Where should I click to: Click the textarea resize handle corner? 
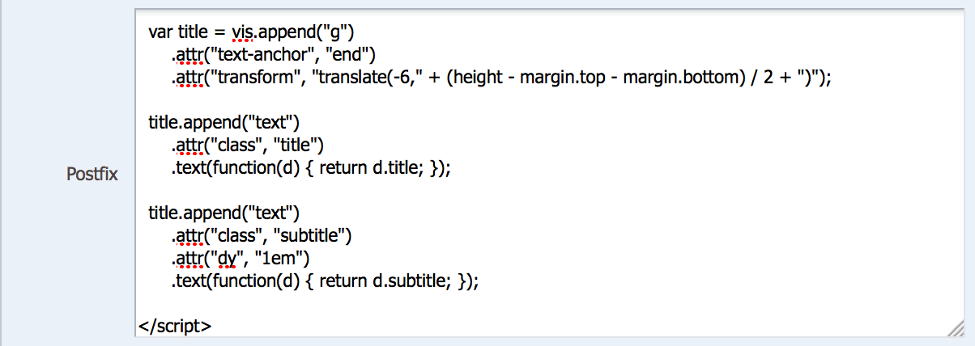click(955, 327)
